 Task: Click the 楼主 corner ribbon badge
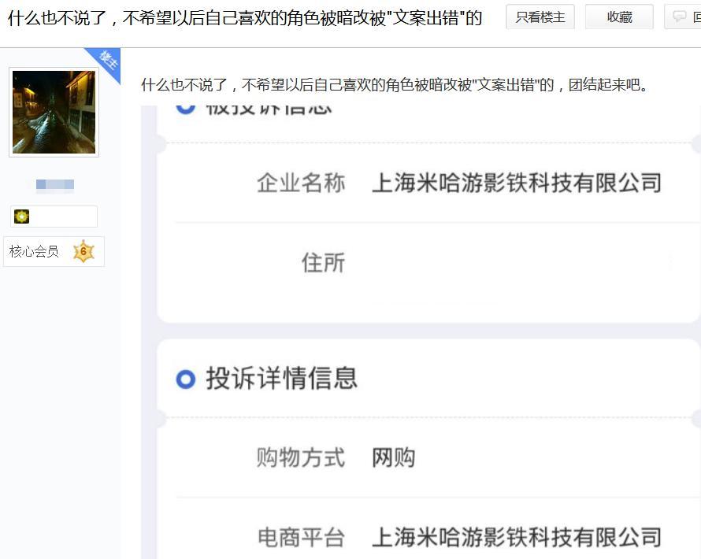tap(106, 61)
